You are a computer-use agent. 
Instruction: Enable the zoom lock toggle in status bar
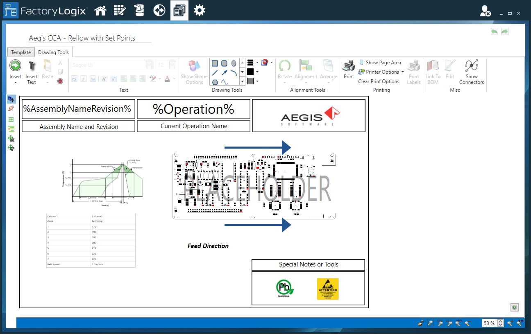point(421,323)
